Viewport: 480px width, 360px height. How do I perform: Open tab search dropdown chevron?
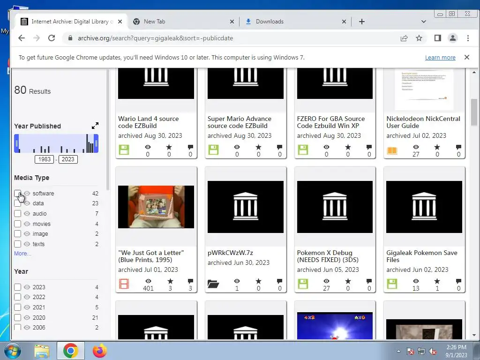pos(424,22)
